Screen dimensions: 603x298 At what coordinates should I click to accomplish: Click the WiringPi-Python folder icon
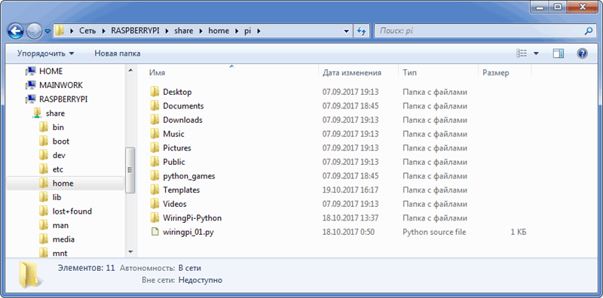tap(155, 217)
